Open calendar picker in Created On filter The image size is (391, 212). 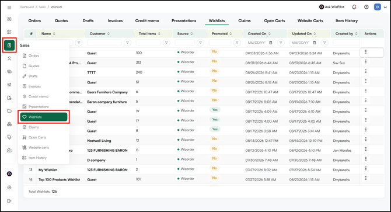[x=271, y=43]
